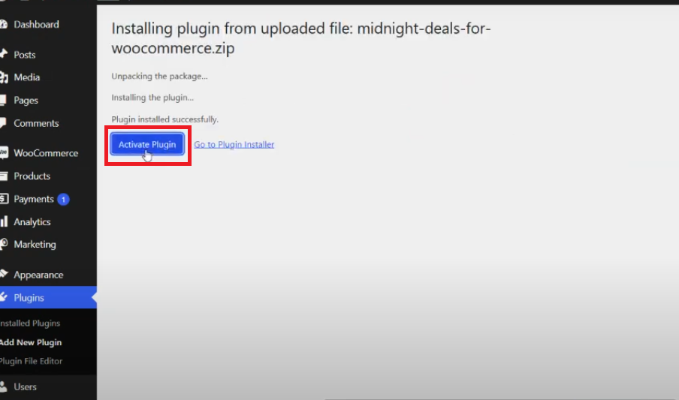
Task: Click the Media library icon
Action: [x=4, y=77]
